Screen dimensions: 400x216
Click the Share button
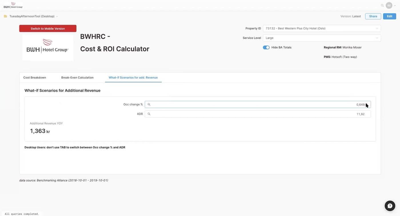coord(373,16)
